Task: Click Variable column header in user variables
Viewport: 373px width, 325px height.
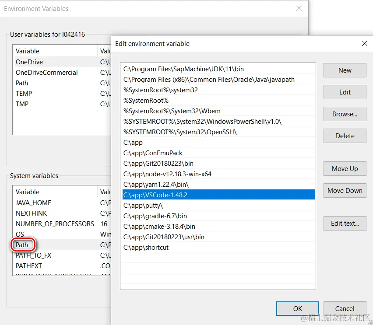Action: point(55,51)
